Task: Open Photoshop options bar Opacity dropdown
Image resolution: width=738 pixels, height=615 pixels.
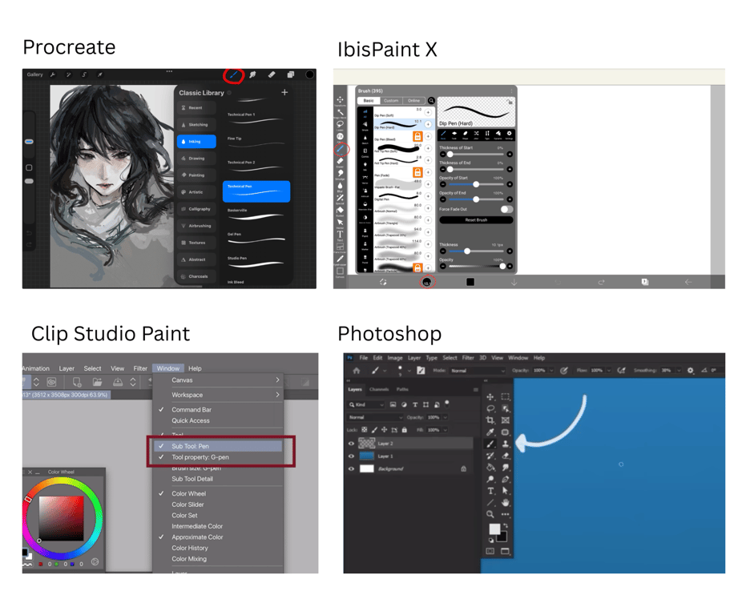Action: [x=551, y=371]
